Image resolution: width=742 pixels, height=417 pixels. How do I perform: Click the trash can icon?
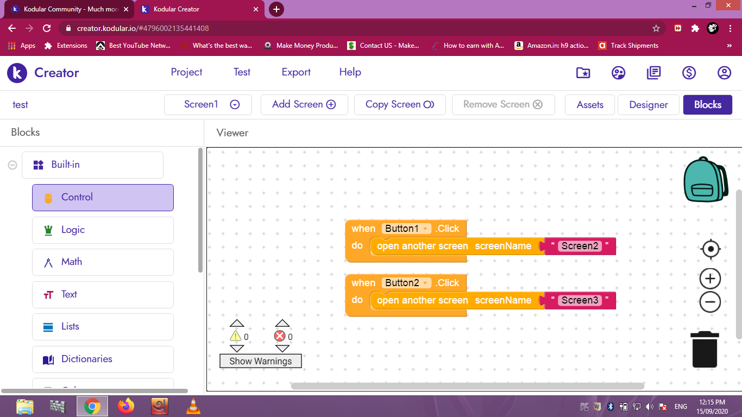[705, 349]
